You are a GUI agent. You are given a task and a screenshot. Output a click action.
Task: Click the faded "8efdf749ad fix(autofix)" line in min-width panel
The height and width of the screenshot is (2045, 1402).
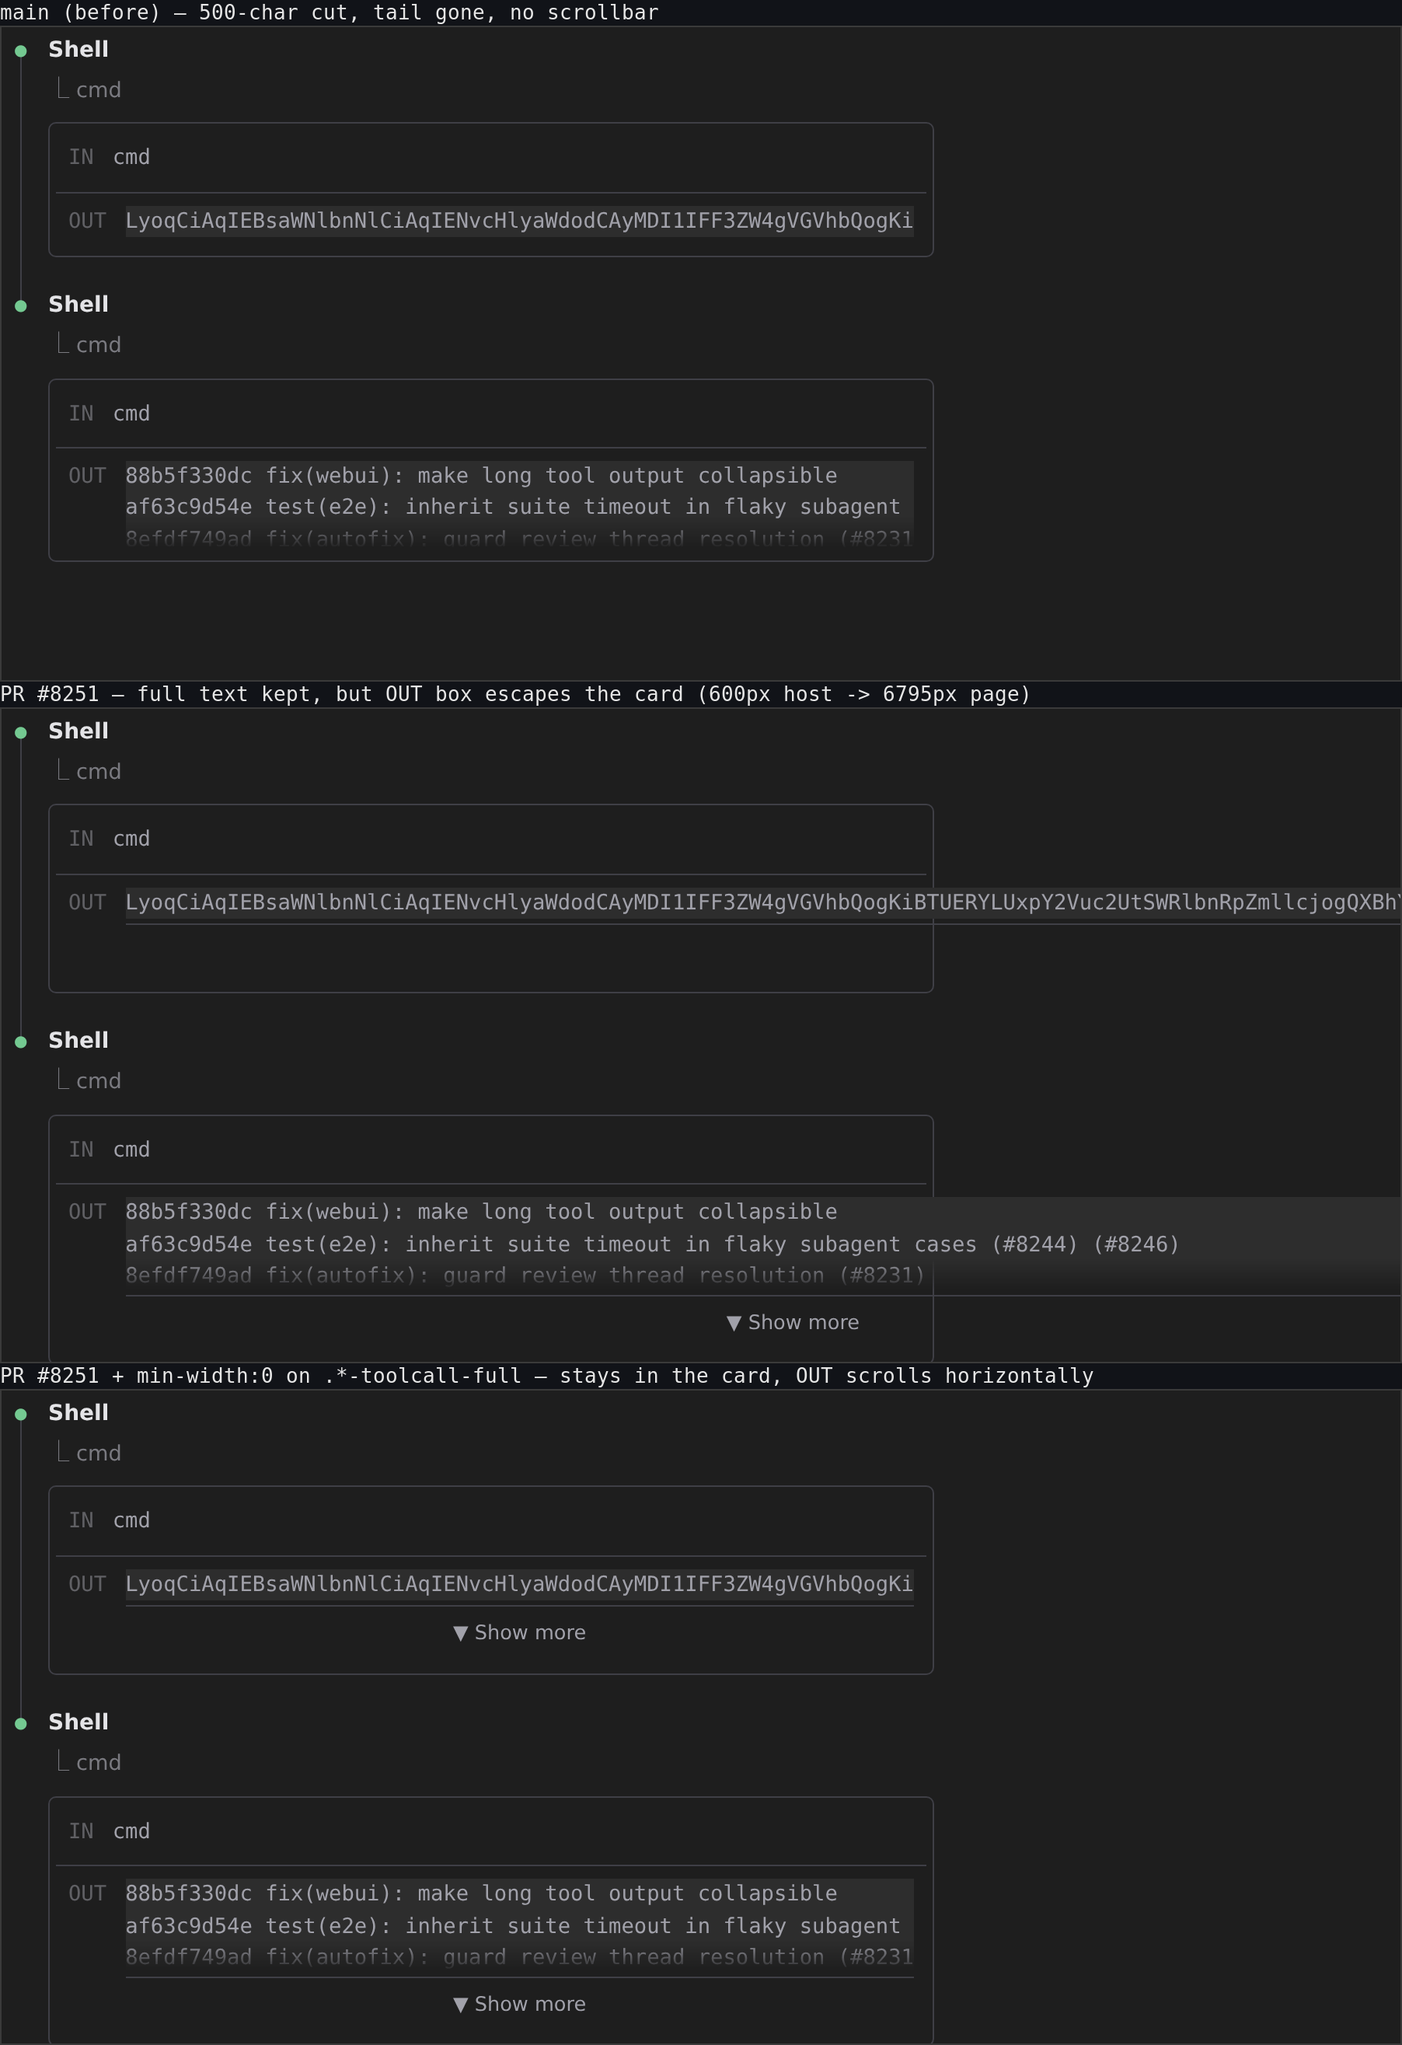(x=519, y=1957)
